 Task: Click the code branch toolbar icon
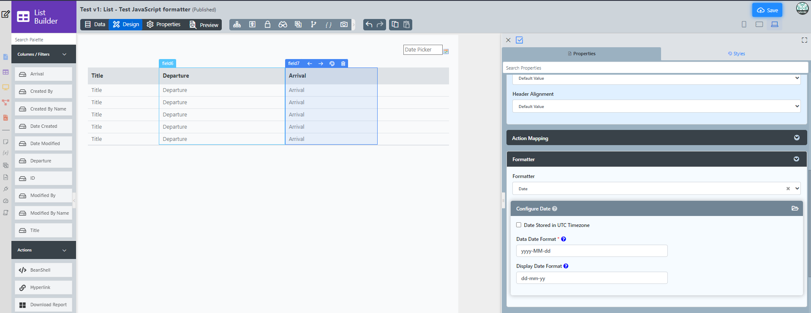point(313,24)
